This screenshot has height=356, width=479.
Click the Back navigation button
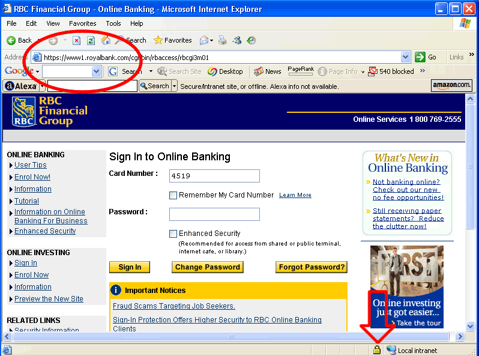coord(19,40)
